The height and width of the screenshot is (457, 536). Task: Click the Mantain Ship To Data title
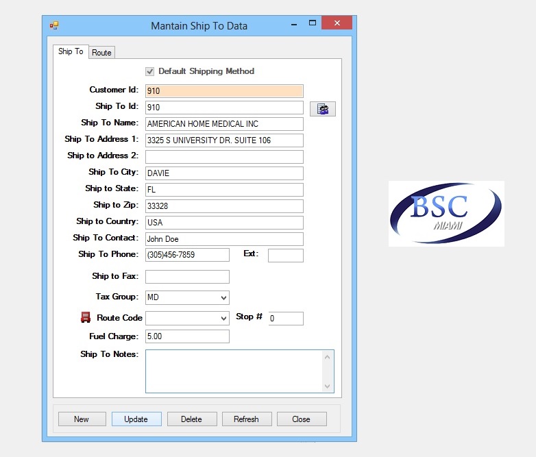[199, 26]
